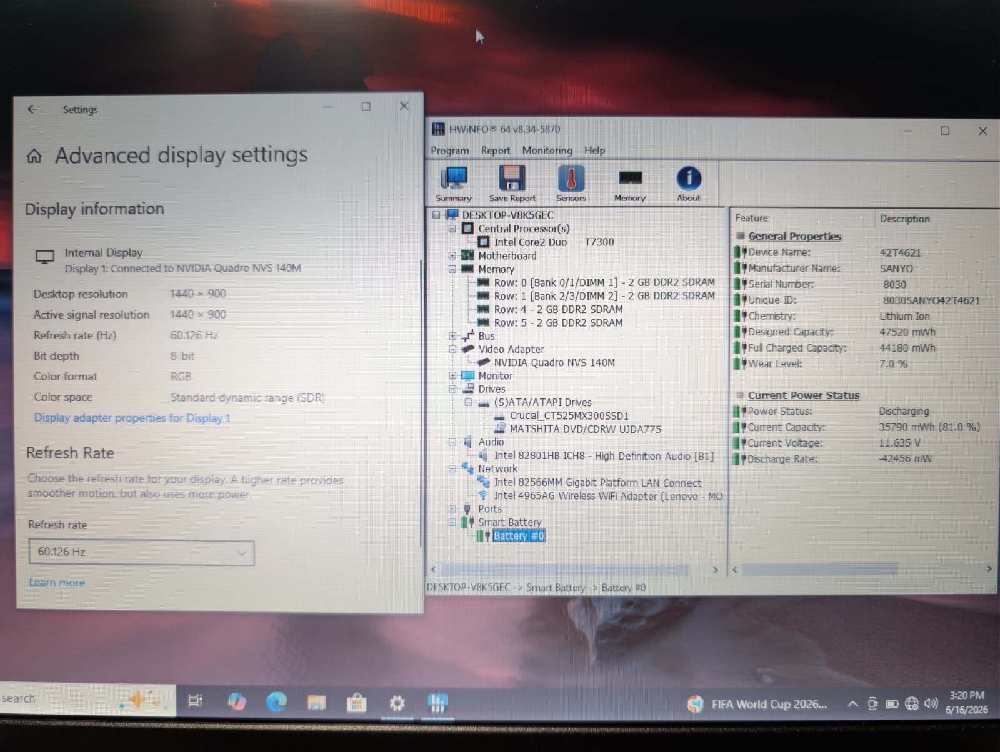Open the Help menu in HWiNFO
The height and width of the screenshot is (752, 1000).
click(x=594, y=151)
